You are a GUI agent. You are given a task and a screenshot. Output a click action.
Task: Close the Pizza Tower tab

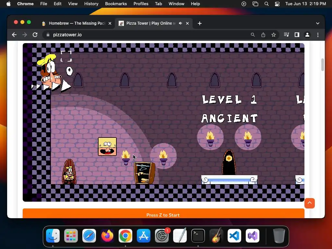click(x=187, y=23)
